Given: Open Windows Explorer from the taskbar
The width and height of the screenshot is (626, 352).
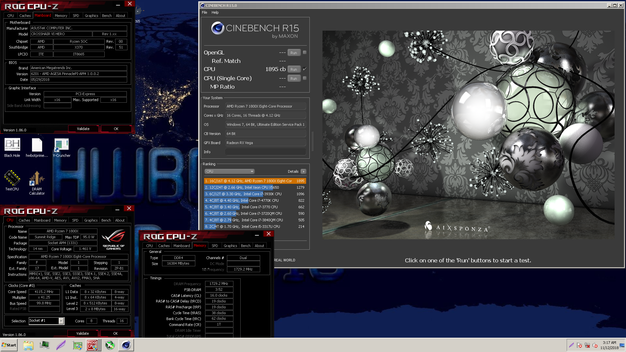Looking at the screenshot, I should pyautogui.click(x=28, y=345).
